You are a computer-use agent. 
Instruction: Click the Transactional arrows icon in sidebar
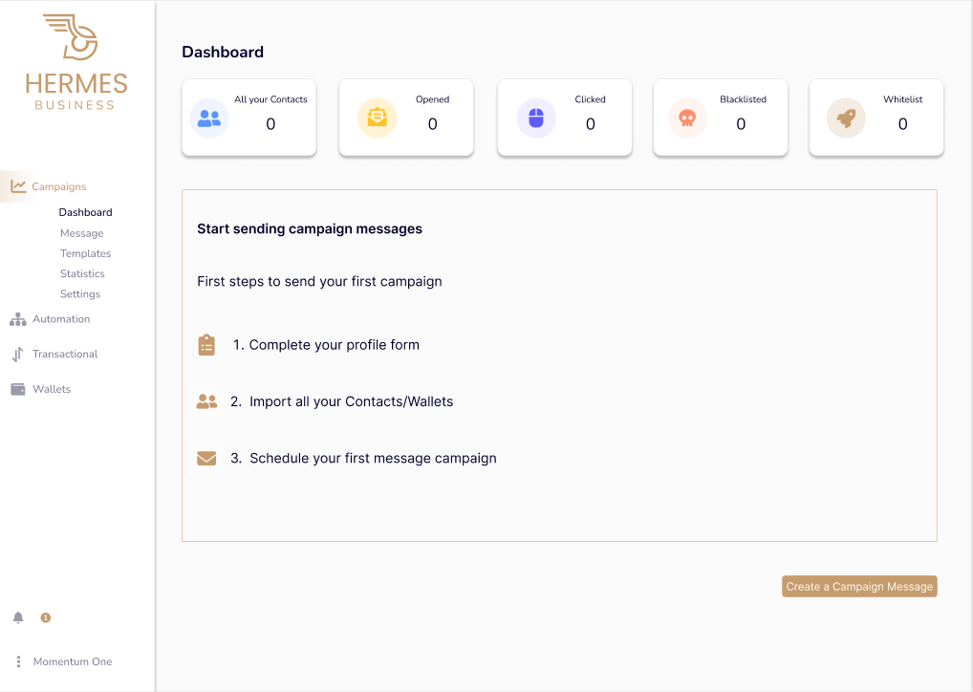(17, 354)
